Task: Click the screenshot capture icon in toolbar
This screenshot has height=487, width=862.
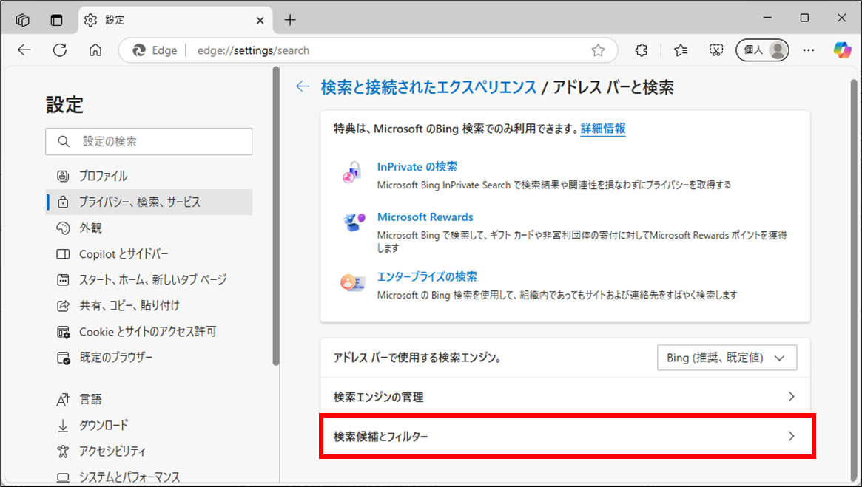Action: (x=715, y=50)
